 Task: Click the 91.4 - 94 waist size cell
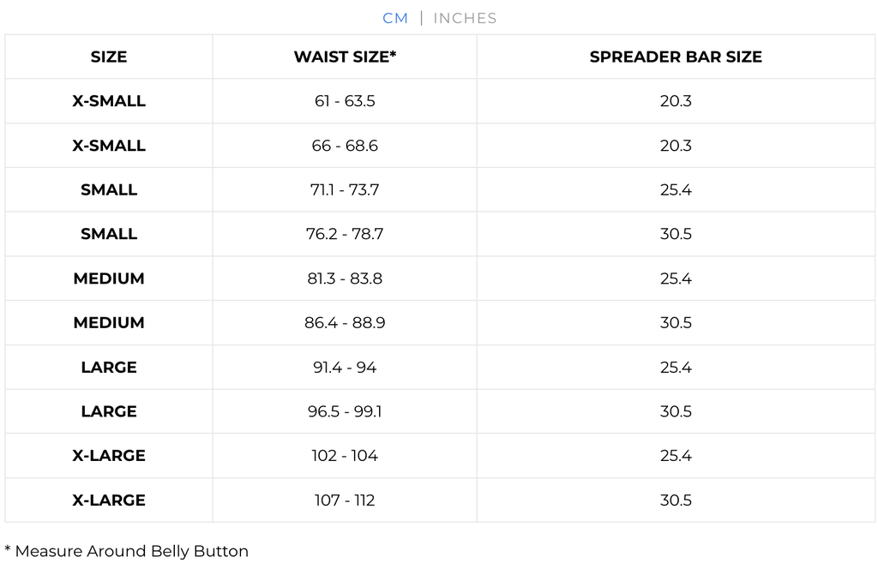tap(345, 368)
